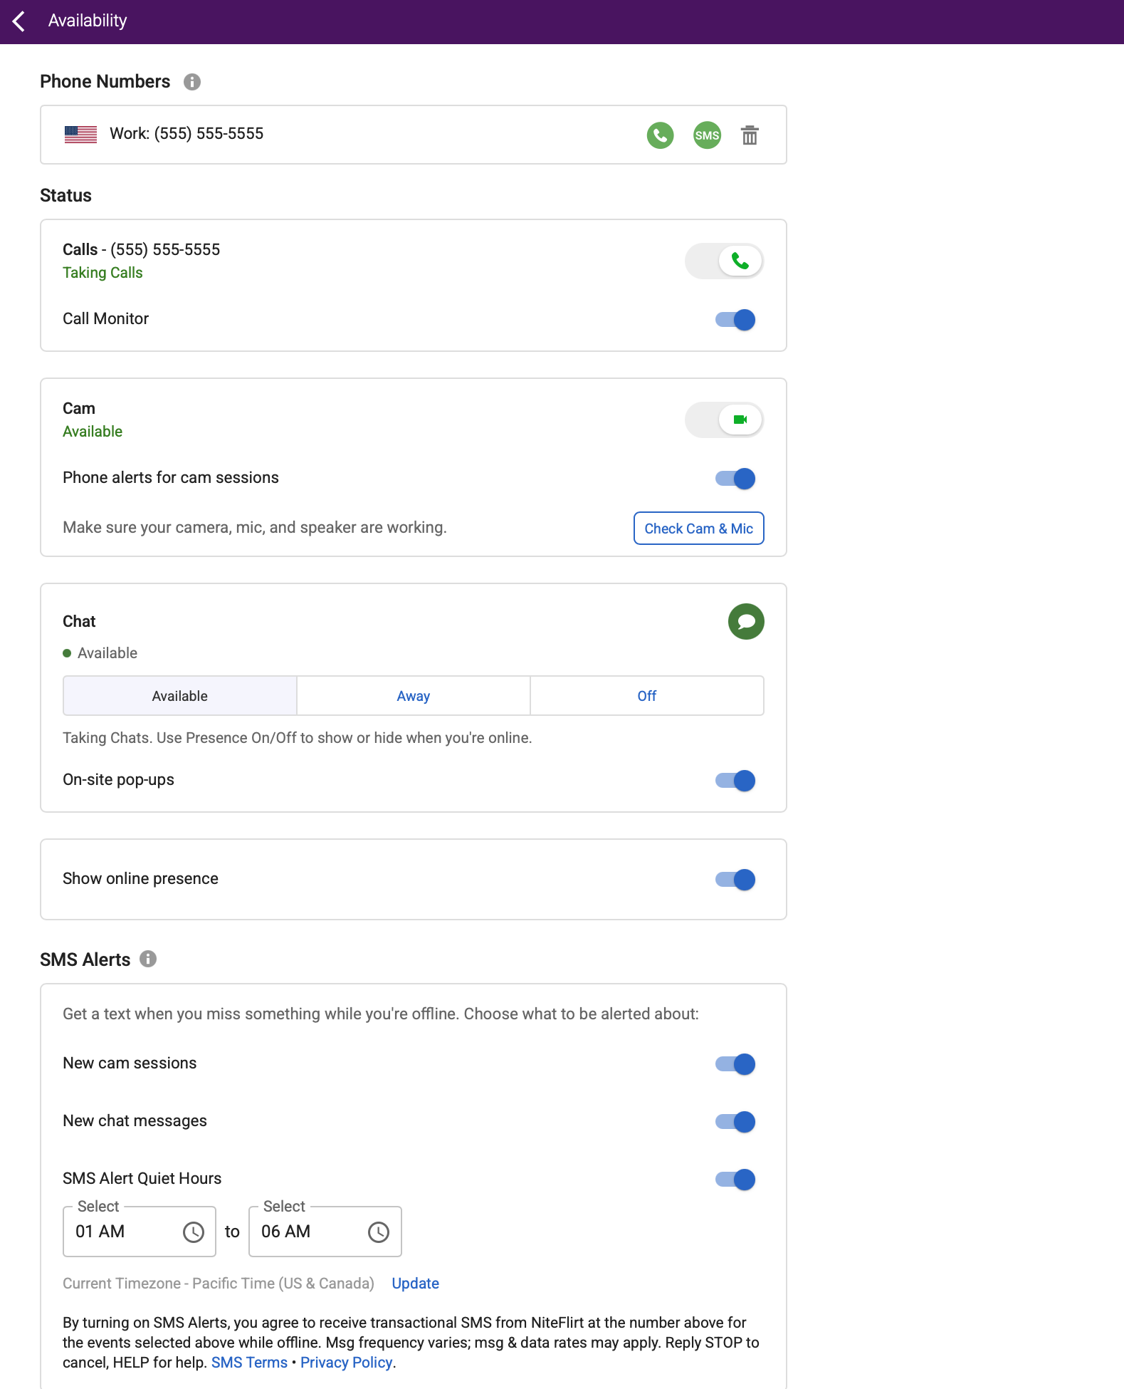Screen dimensions: 1124x1389
Task: Select Available chat status tab
Action: tap(180, 696)
